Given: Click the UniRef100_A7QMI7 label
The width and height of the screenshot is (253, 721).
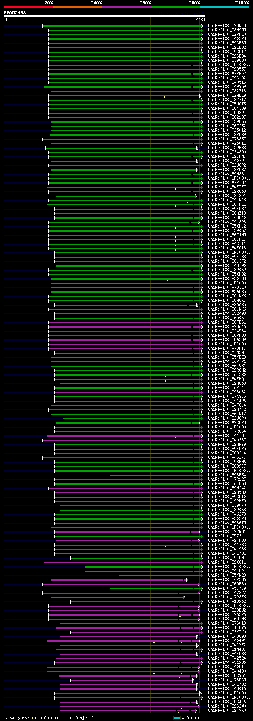Looking at the screenshot, I should (x=227, y=349).
